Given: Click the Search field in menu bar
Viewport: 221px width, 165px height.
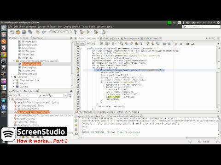Looking at the screenshot, I should pos(201,27).
